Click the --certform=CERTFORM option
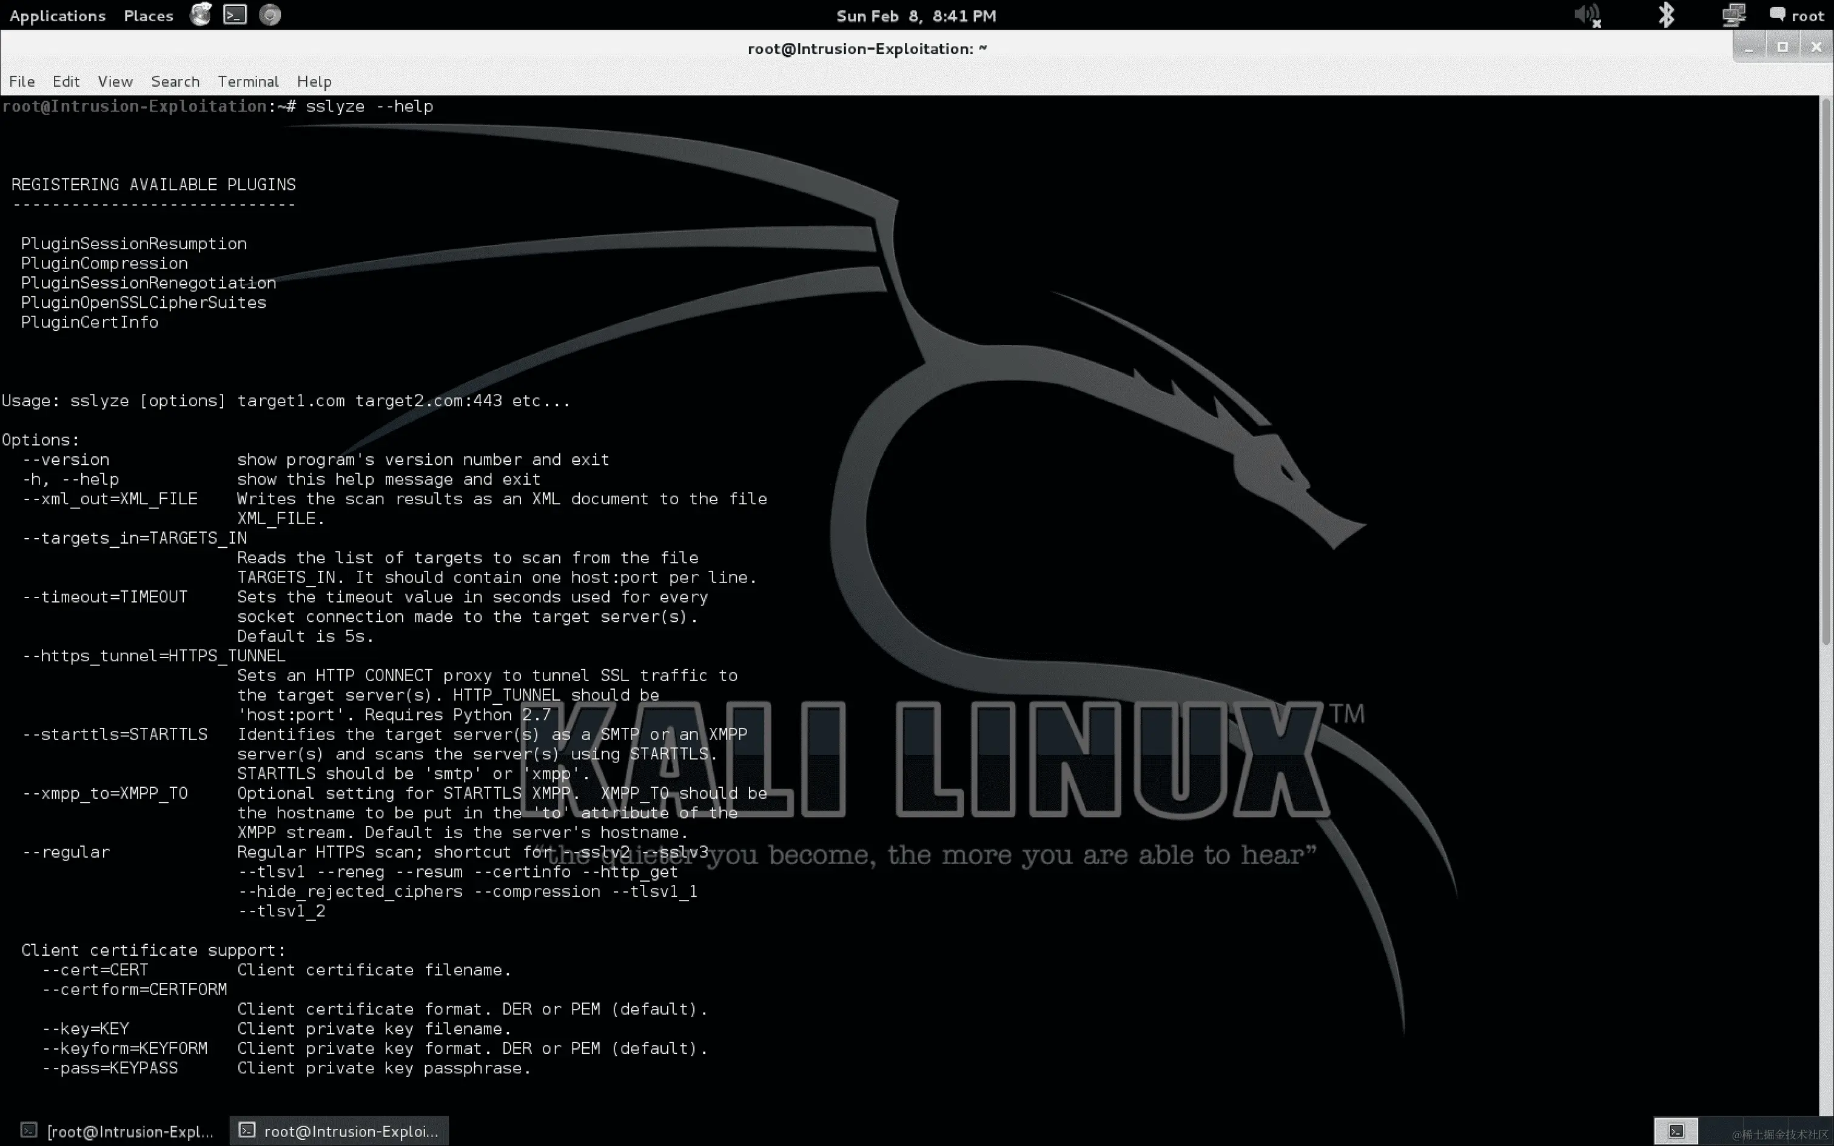The image size is (1834, 1146). point(134,990)
